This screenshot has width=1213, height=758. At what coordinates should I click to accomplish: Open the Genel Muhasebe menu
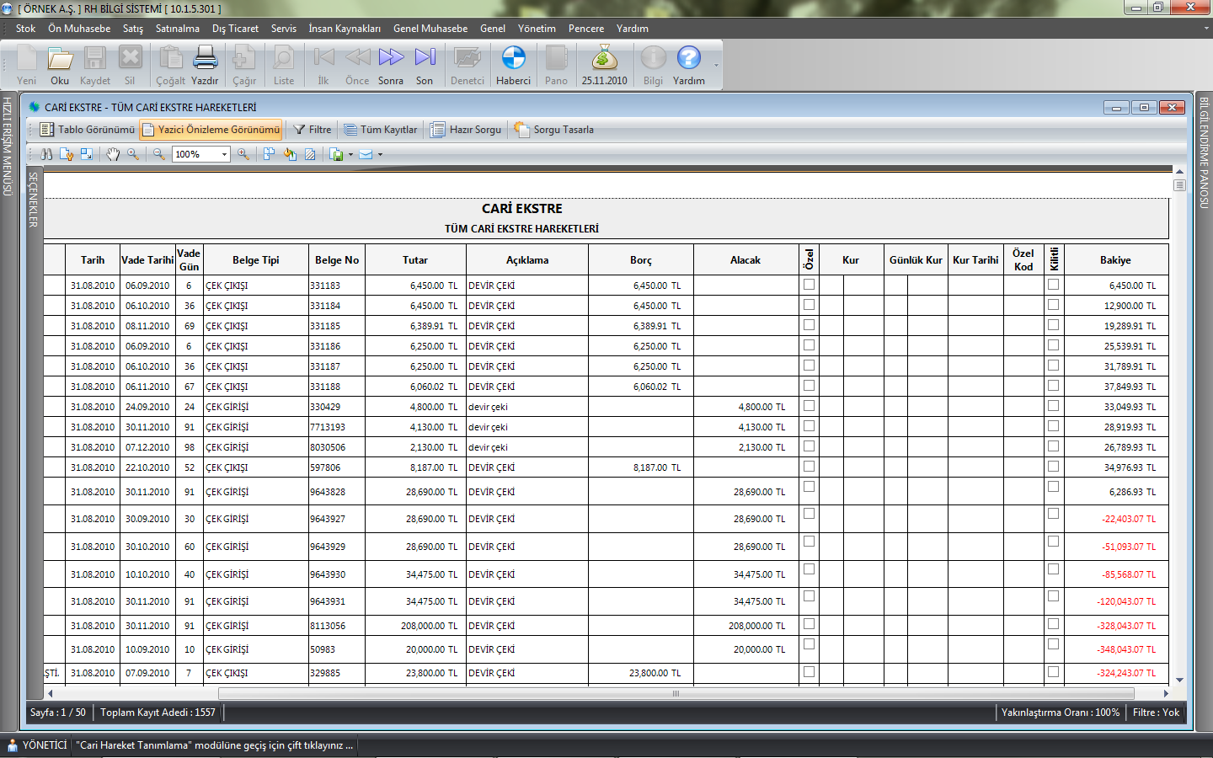point(430,29)
